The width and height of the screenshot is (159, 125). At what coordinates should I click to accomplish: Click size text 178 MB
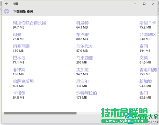[81, 98]
